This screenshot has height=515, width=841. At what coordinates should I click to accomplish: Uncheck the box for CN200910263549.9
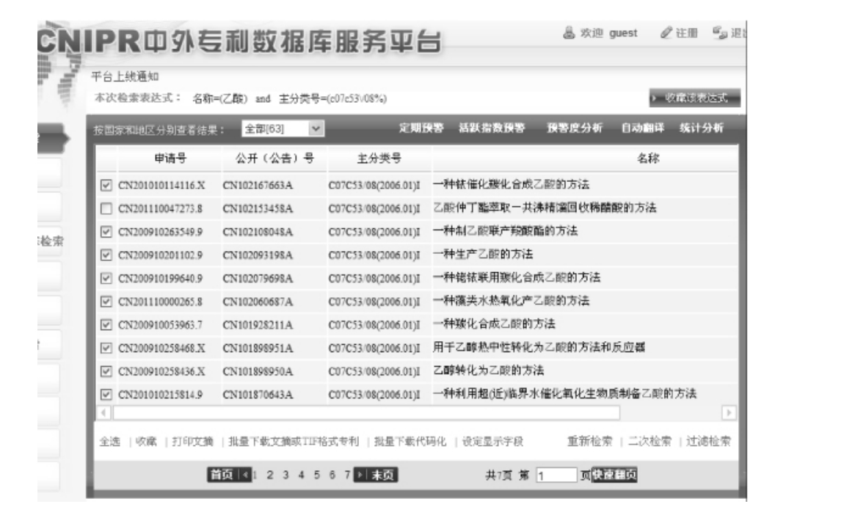[106, 232]
